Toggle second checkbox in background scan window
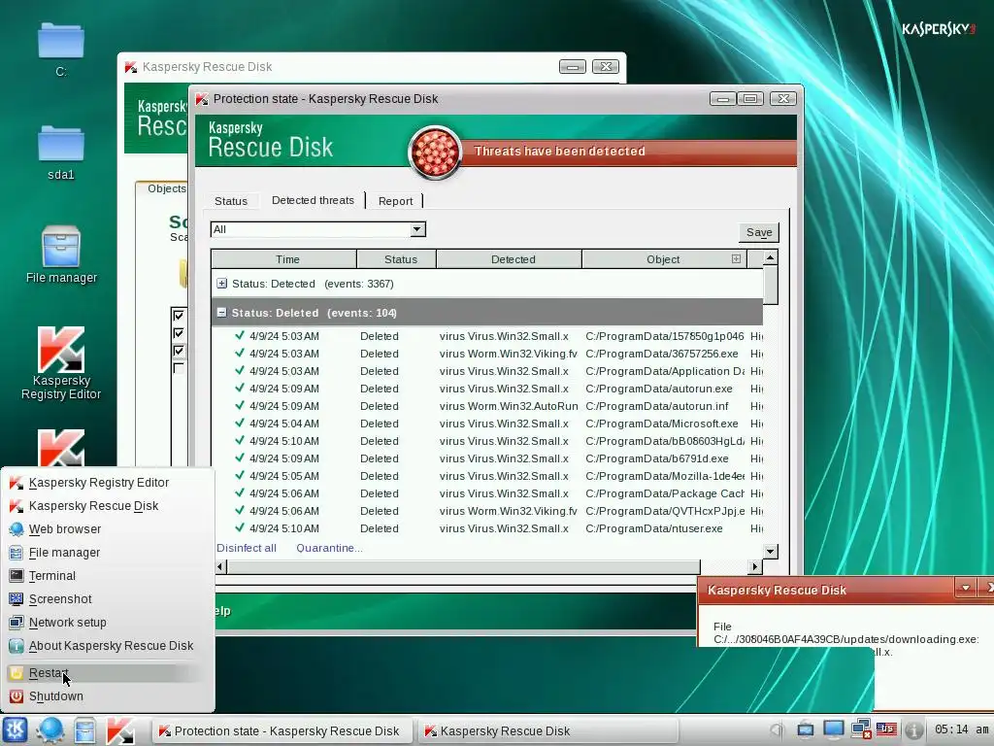This screenshot has width=994, height=746. tap(179, 333)
